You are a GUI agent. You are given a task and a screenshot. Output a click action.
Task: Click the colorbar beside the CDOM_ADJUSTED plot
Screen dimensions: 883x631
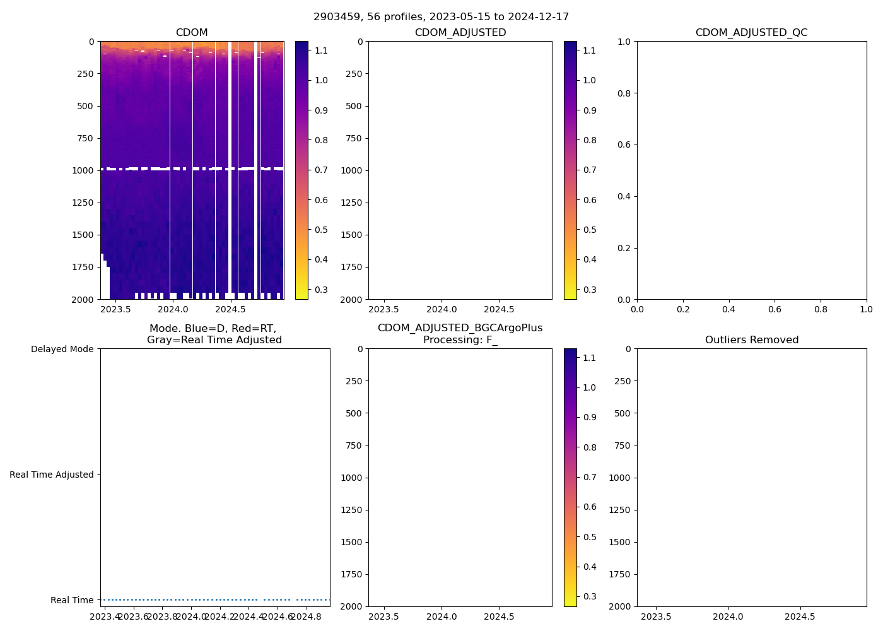click(570, 170)
